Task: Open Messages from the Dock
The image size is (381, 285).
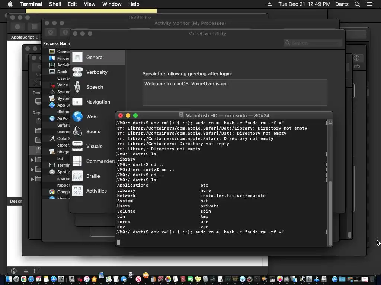Action: pyautogui.click(x=124, y=279)
